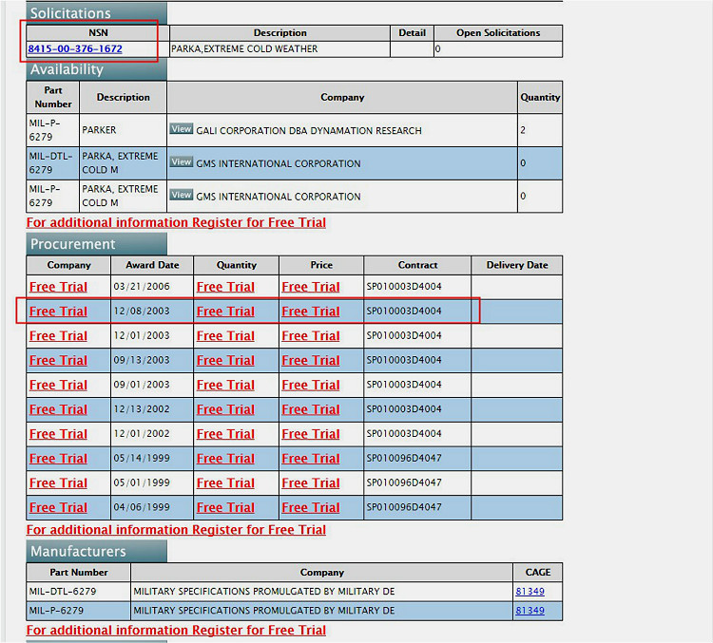The height and width of the screenshot is (643, 713).
Task: Open quantity Free Trial for 05/01/1999 award
Action: [x=225, y=483]
